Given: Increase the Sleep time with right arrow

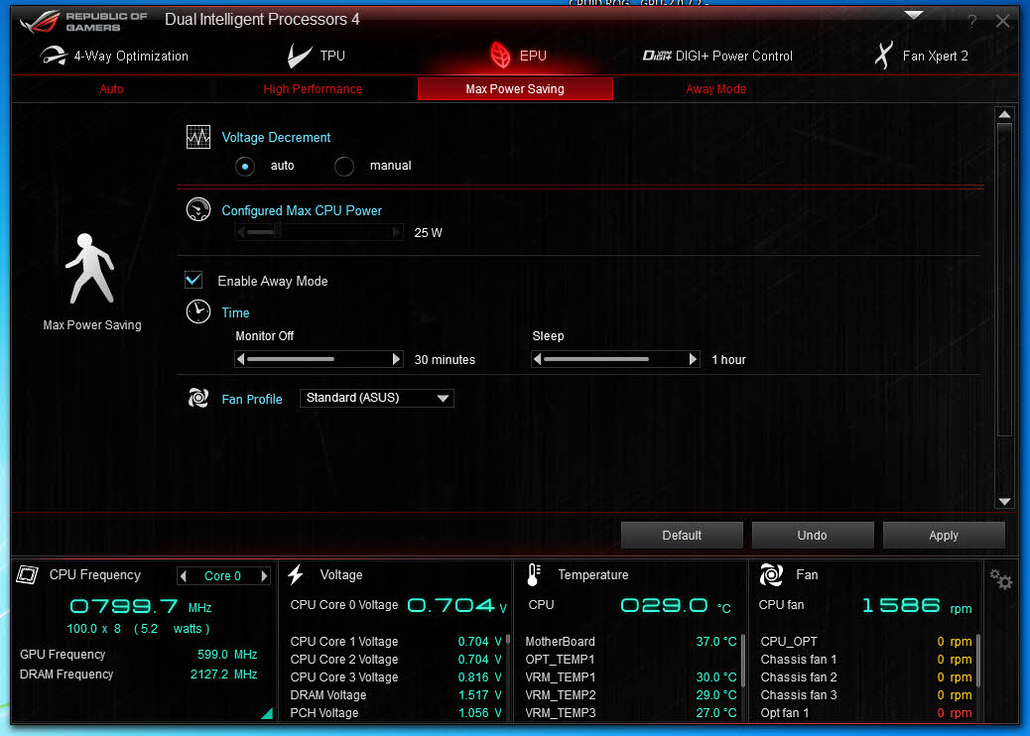Looking at the screenshot, I should 694,360.
